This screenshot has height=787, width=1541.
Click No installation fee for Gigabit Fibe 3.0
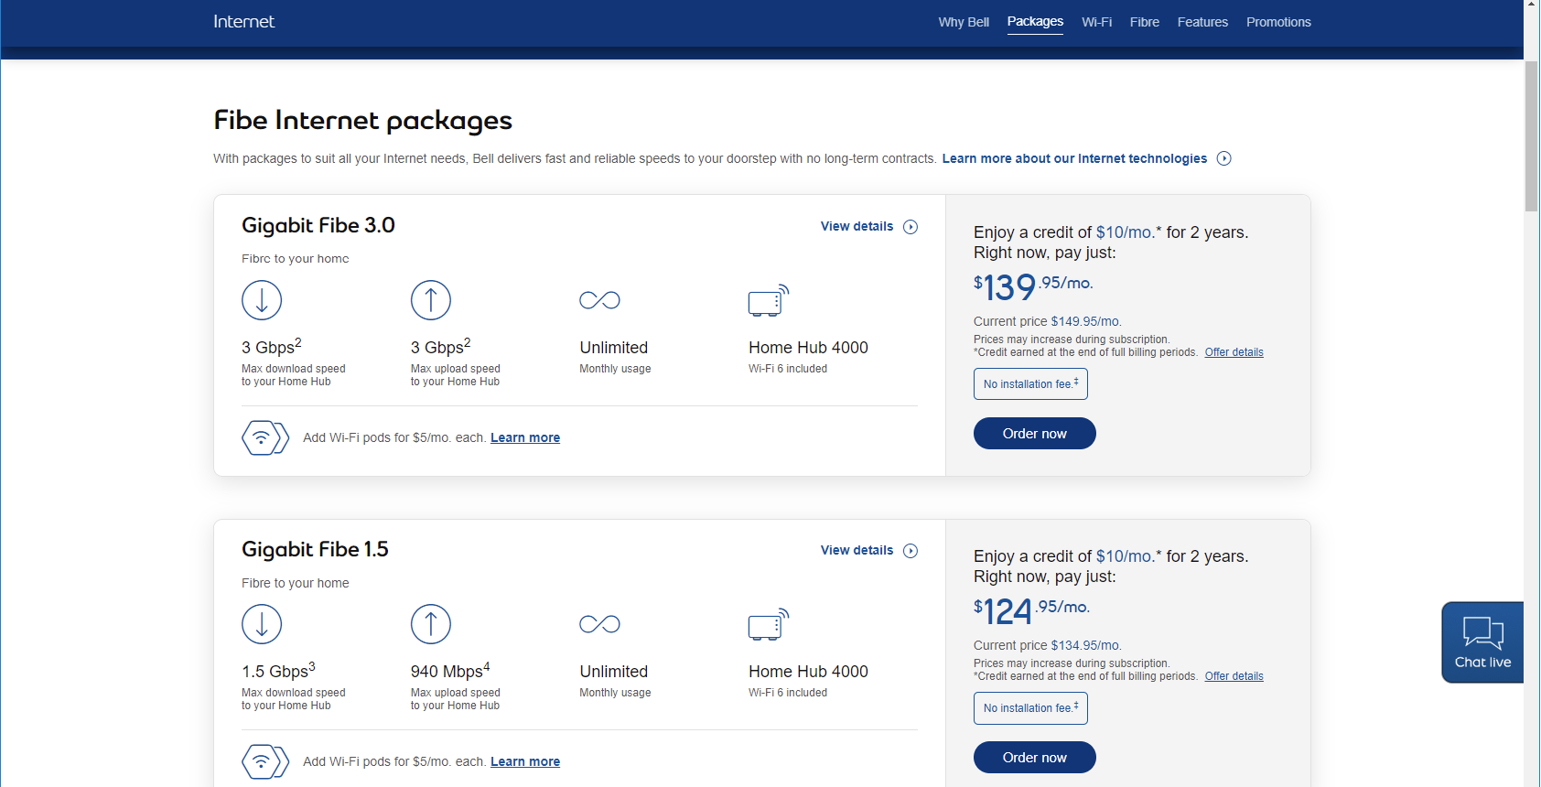[x=1030, y=383]
